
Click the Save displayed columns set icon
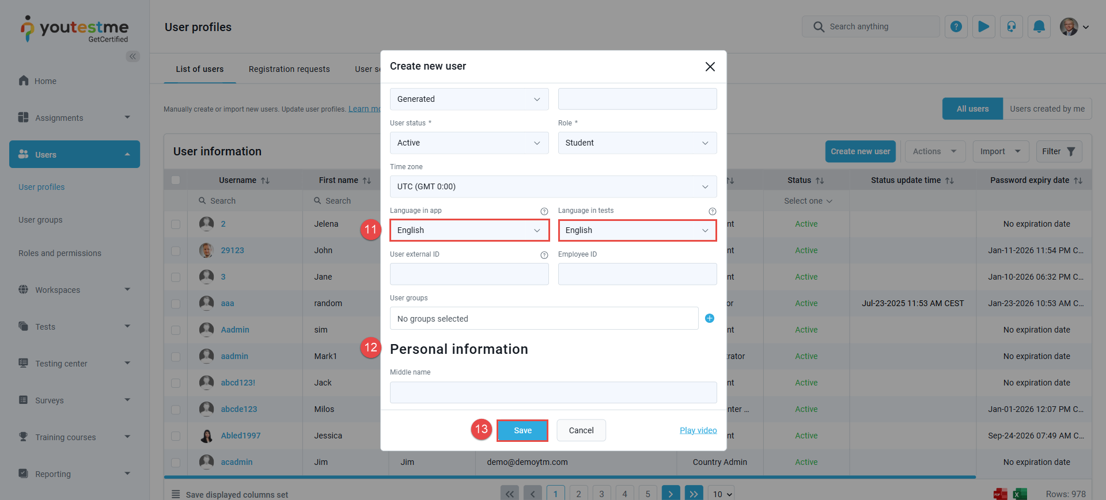[176, 494]
